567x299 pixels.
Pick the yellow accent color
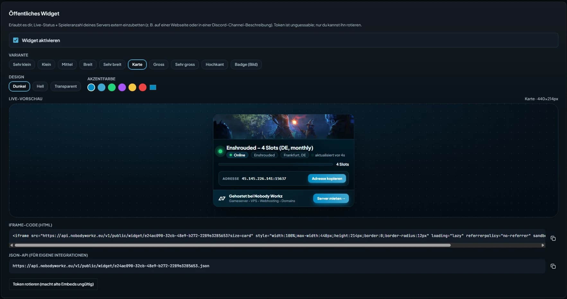tap(132, 87)
